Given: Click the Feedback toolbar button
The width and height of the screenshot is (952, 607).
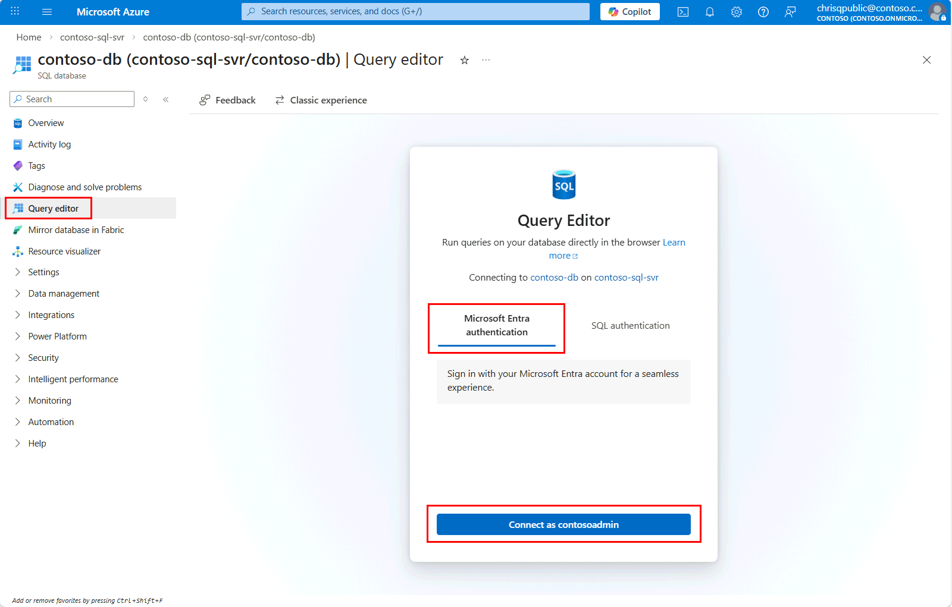Looking at the screenshot, I should (227, 100).
